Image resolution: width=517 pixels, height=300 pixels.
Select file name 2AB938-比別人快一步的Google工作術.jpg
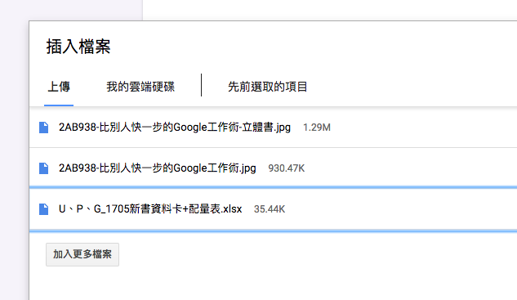coord(158,168)
